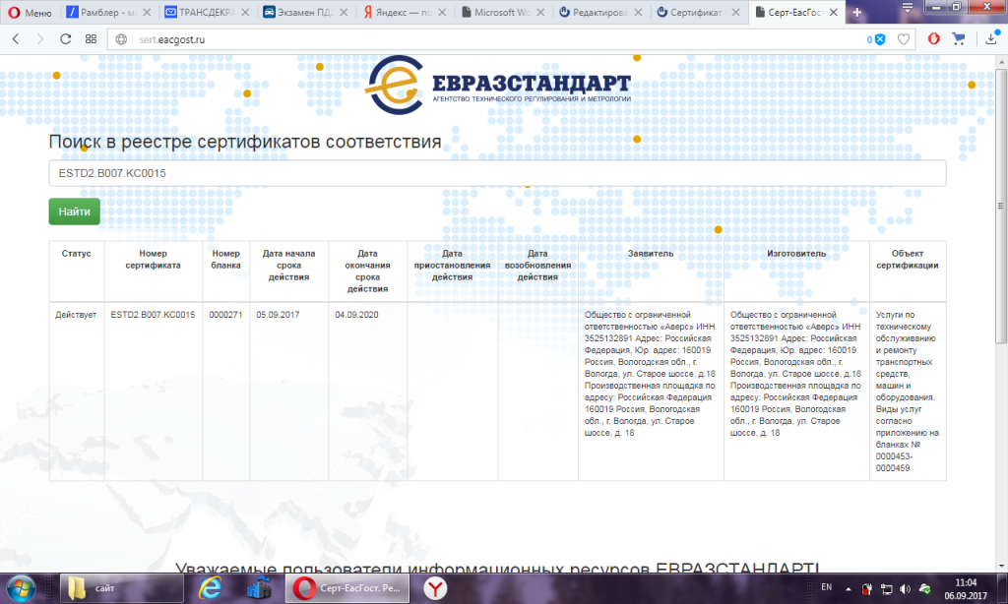Close the Редактировать tab
Image resolution: width=1008 pixels, height=604 pixels.
(x=638, y=12)
